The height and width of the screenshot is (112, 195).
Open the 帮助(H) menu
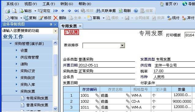coord(85,4)
